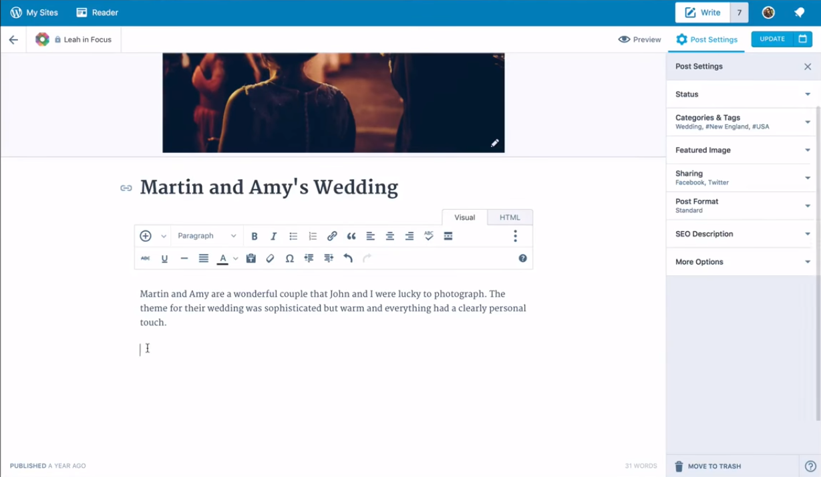Insert a link with the chain icon
Screen dimensions: 821x477
click(x=332, y=236)
